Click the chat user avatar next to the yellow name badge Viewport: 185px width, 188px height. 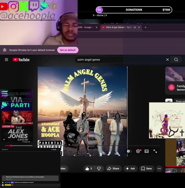click(x=3, y=185)
